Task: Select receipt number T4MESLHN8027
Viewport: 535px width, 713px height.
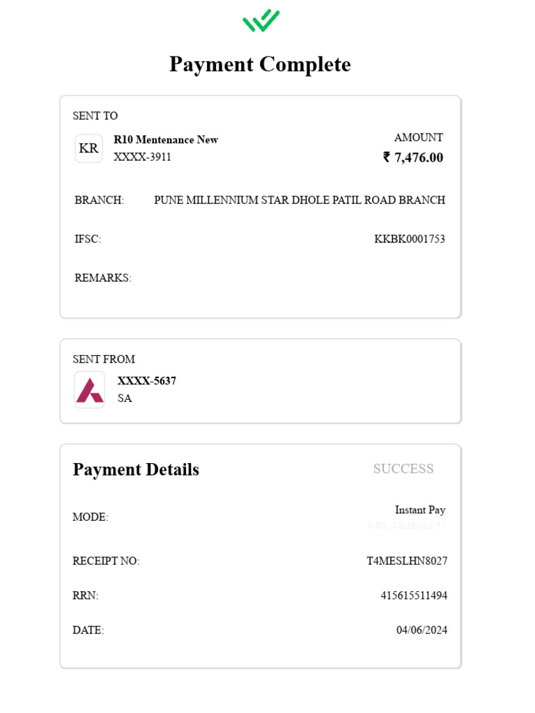Action: [407, 561]
